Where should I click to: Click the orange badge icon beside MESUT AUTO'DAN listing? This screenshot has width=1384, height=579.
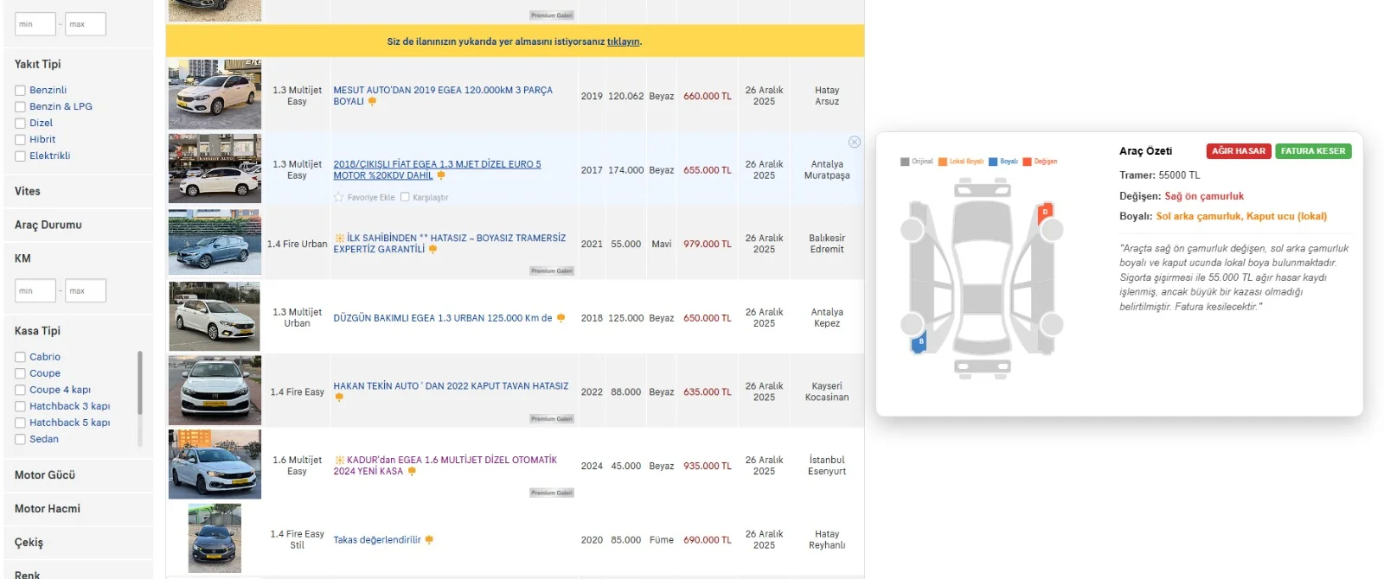372,102
